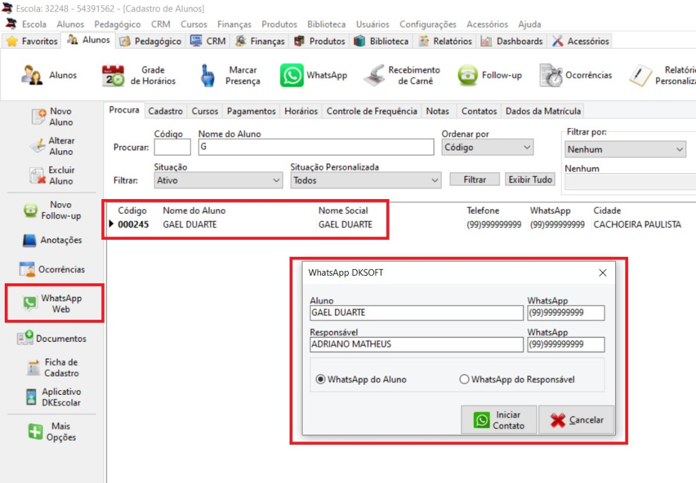Open Ficha de Cadastro in sidebar

52,368
